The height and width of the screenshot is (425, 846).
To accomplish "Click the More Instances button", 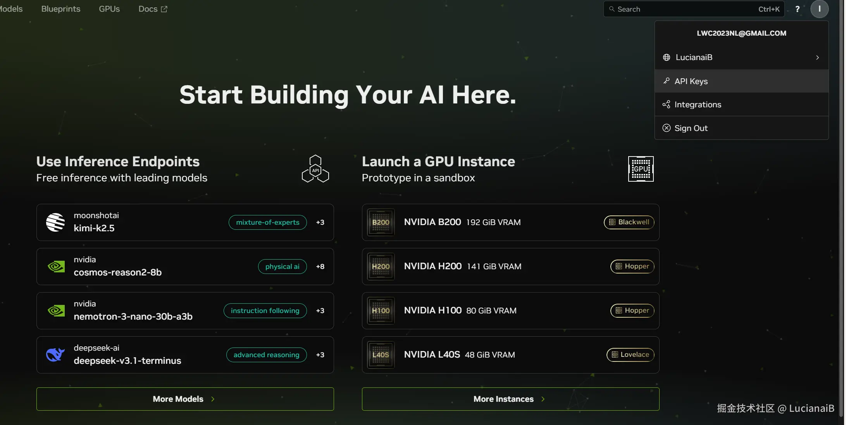I will coord(510,399).
